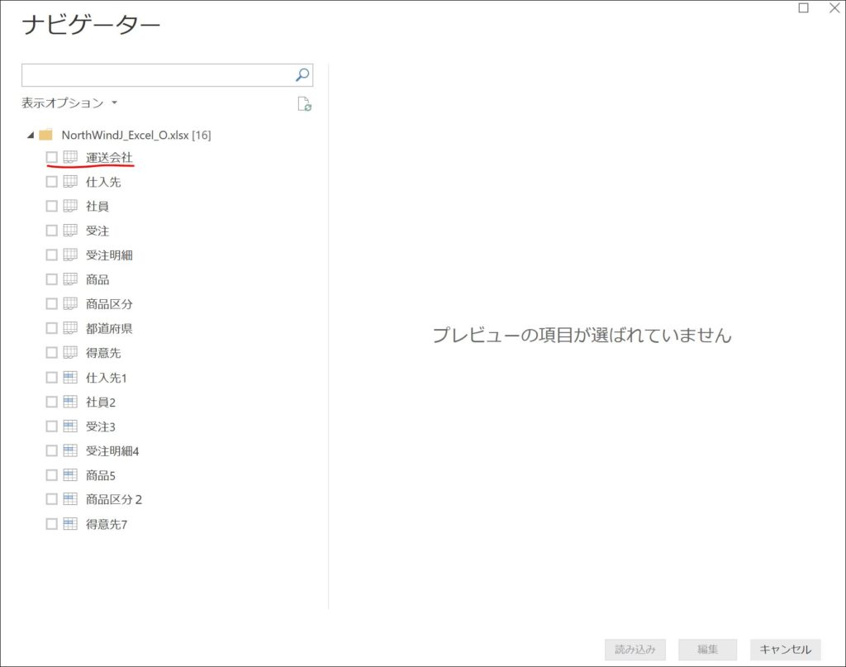The height and width of the screenshot is (667, 846).
Task: Click the refresh file icon
Action: [x=304, y=103]
